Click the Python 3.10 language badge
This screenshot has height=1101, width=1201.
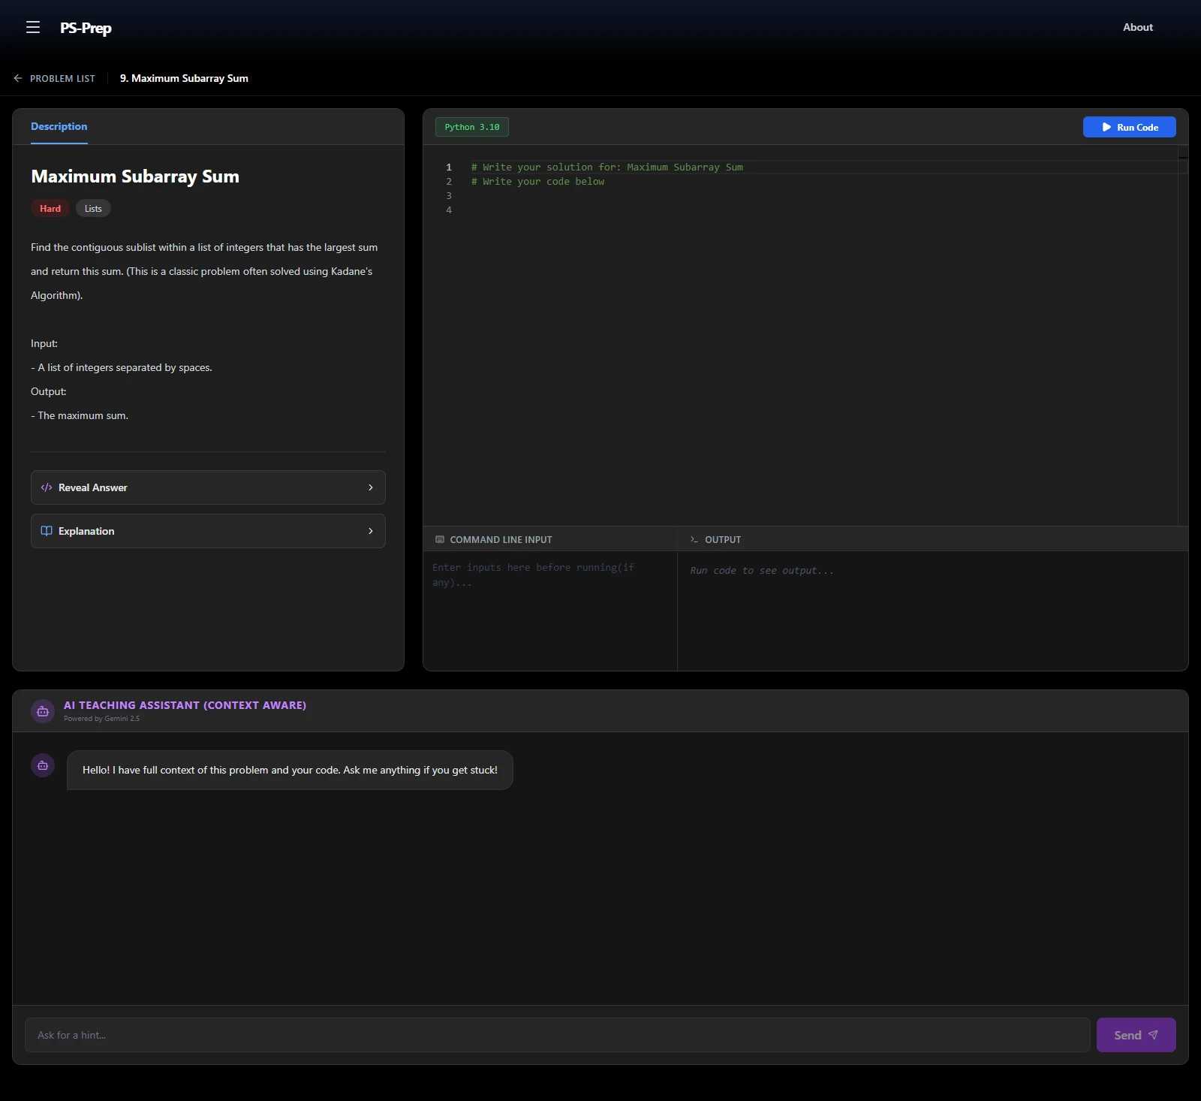[x=472, y=127]
